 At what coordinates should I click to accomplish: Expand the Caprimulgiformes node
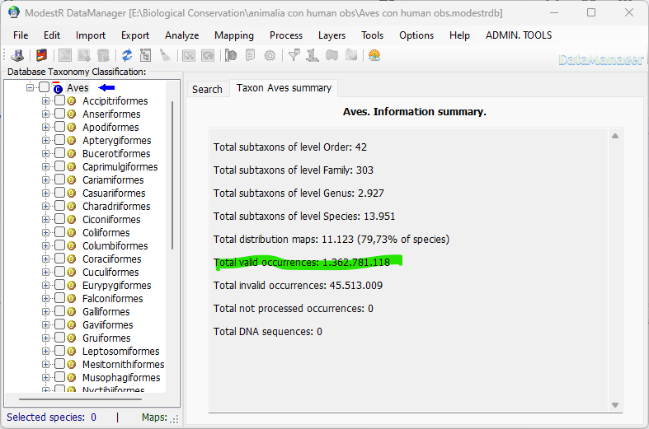click(45, 167)
